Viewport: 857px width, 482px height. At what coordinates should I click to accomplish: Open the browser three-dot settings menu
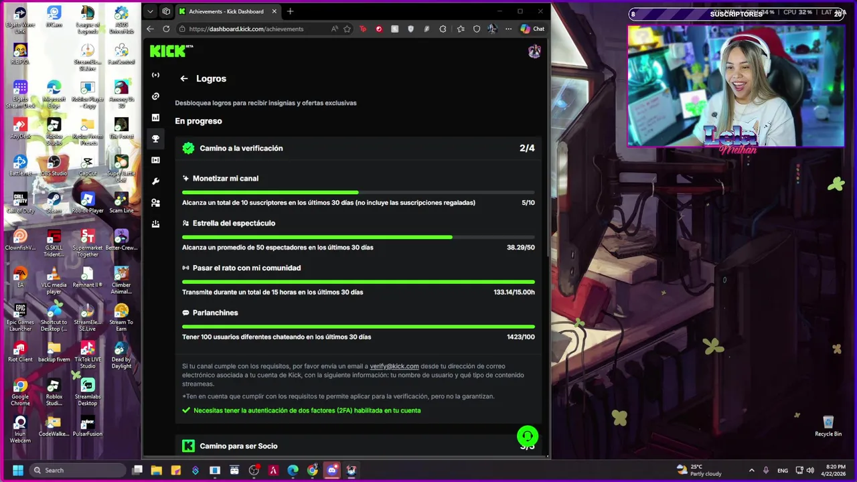508,29
